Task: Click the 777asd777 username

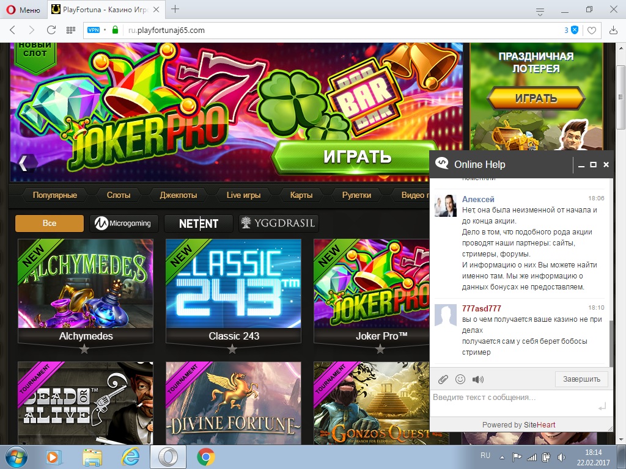Action: click(481, 308)
